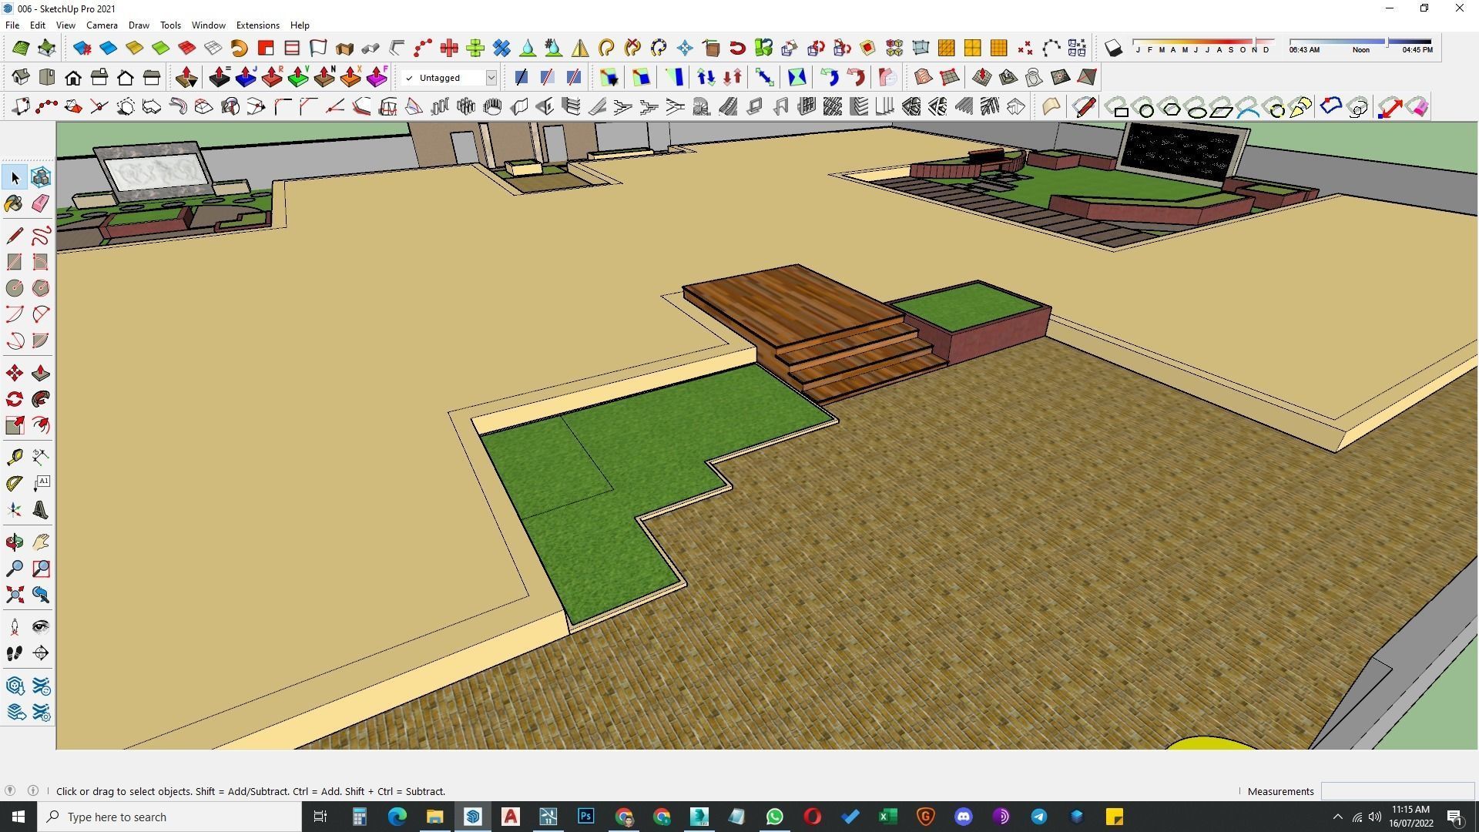Click the Zoom Extents tool

tap(14, 595)
